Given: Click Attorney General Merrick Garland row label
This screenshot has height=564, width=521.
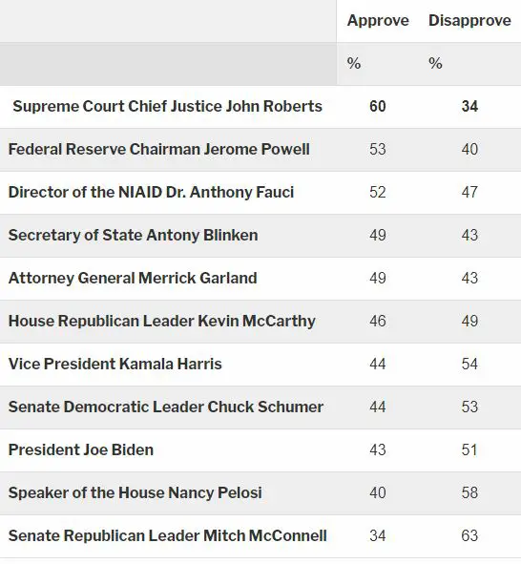Looking at the screenshot, I should click(133, 278).
